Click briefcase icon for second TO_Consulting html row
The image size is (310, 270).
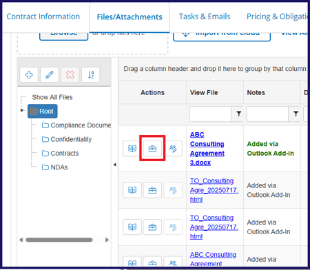click(152, 227)
